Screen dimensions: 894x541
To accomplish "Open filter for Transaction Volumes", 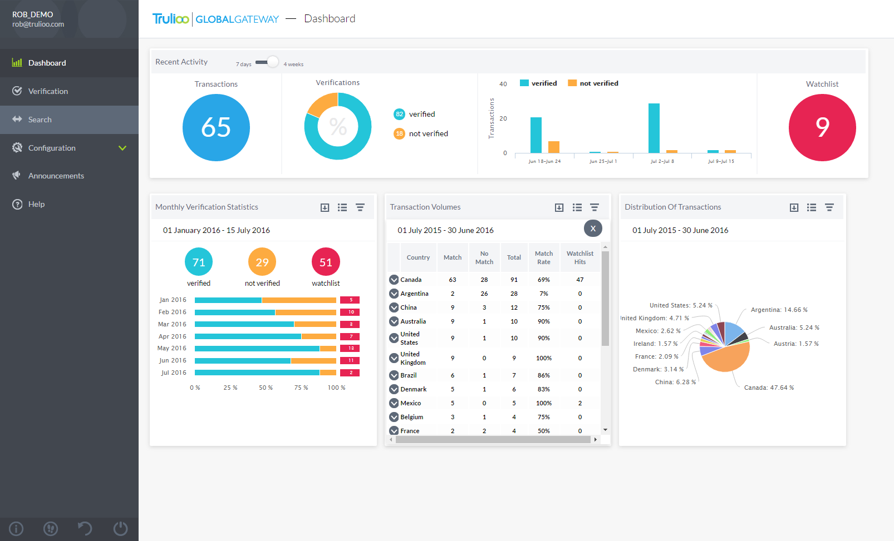I will tap(595, 207).
